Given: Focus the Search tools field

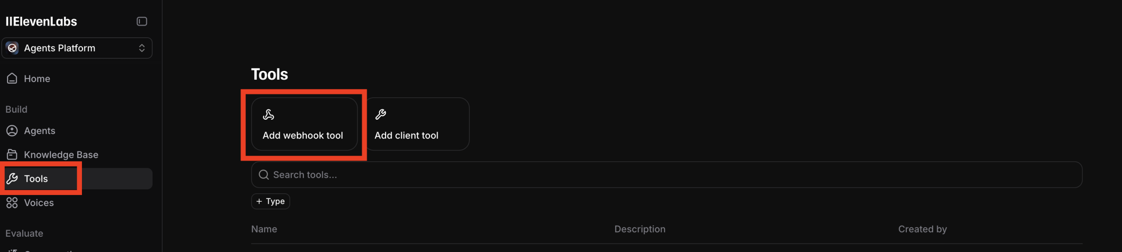Looking at the screenshot, I should point(657,175).
